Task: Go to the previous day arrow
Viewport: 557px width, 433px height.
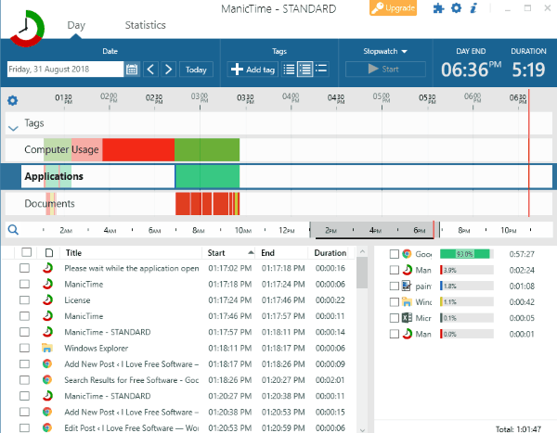Action: (151, 70)
